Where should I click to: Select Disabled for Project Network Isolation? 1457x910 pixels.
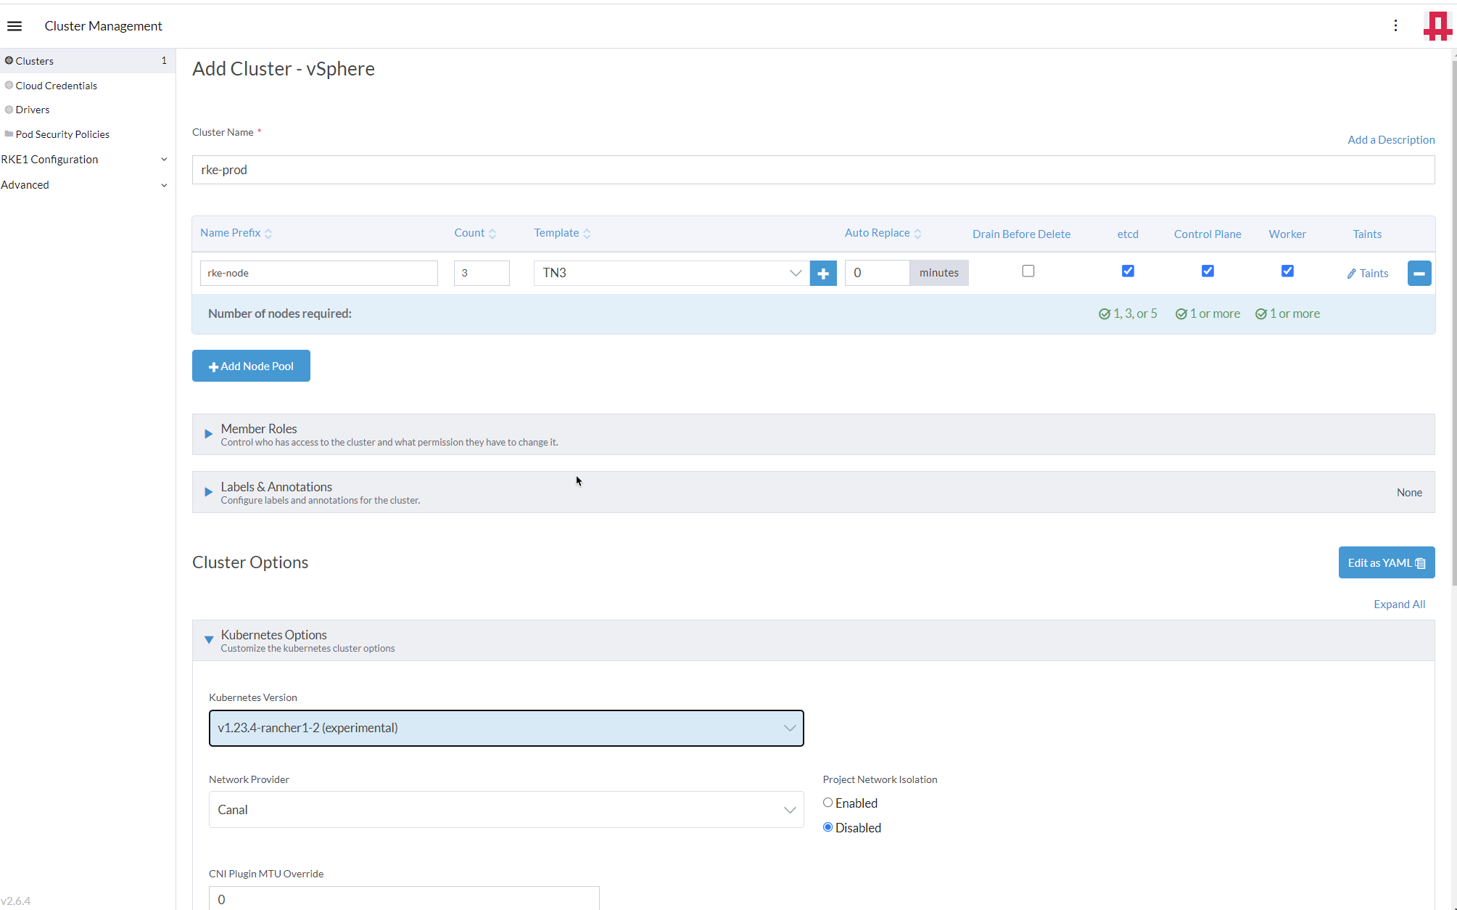pos(827,827)
